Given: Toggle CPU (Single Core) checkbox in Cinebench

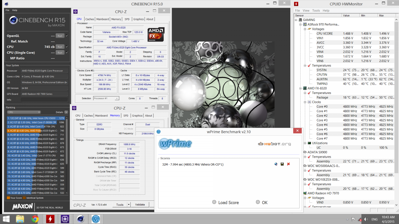Looking at the screenshot, I should (x=67, y=52).
